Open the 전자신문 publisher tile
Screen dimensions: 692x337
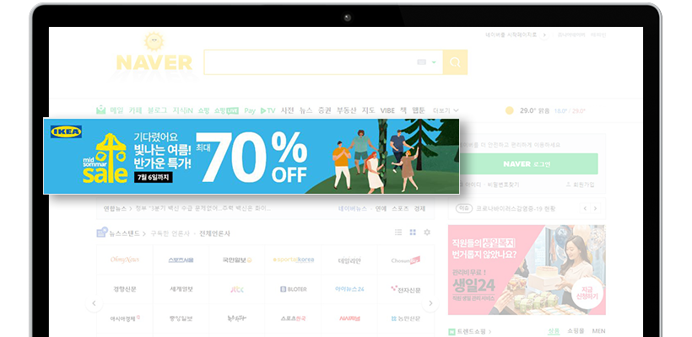406,290
